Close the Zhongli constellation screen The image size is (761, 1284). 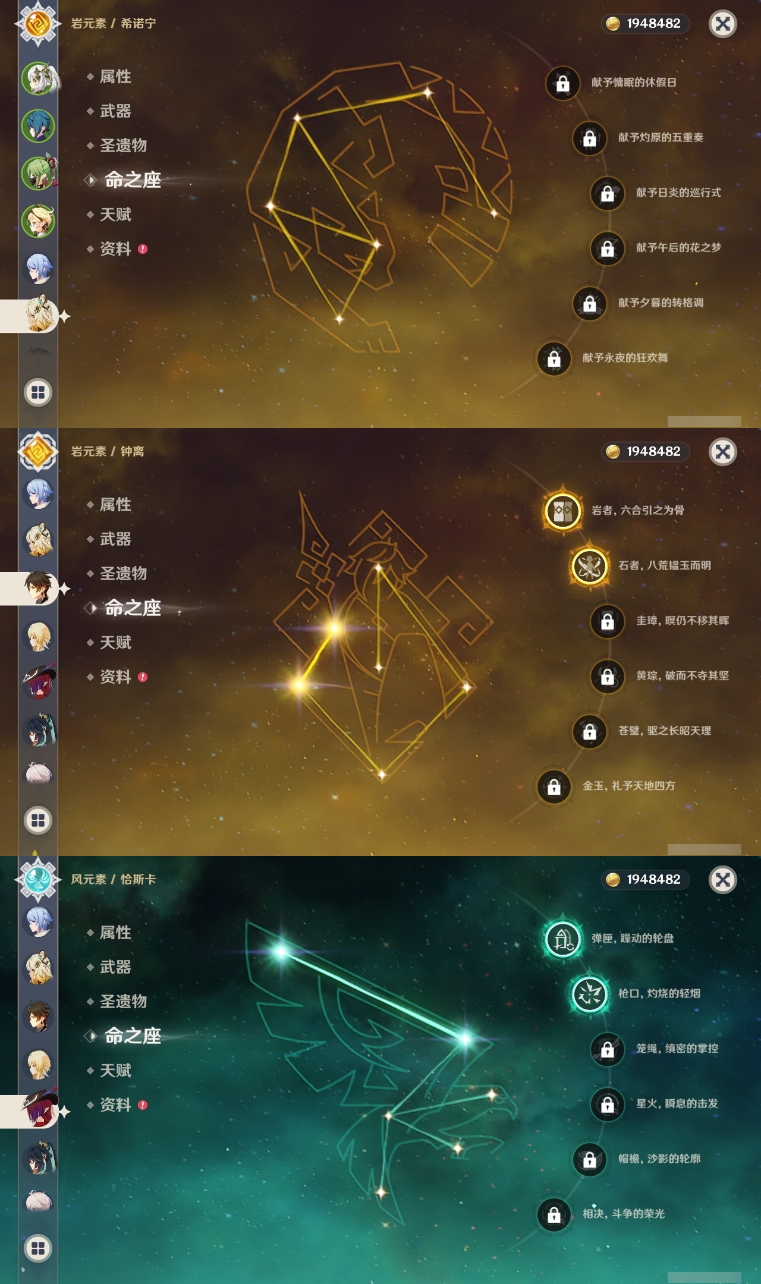point(723,452)
